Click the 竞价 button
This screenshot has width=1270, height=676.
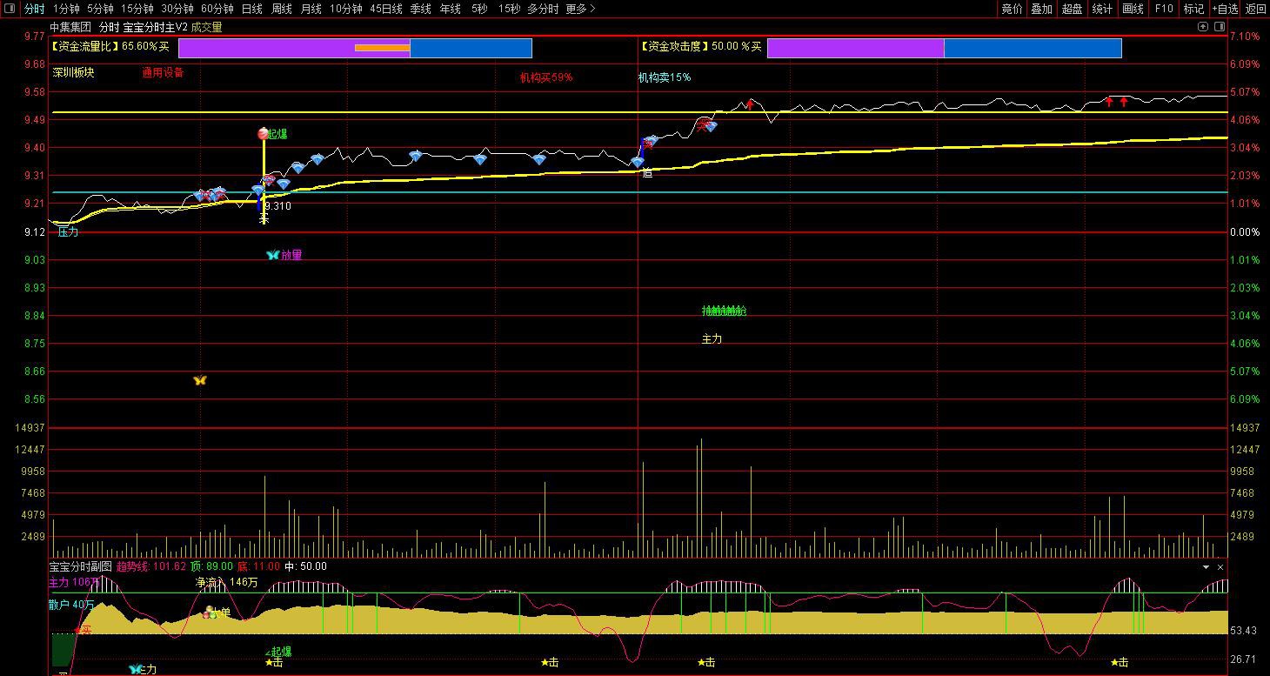pos(1012,9)
